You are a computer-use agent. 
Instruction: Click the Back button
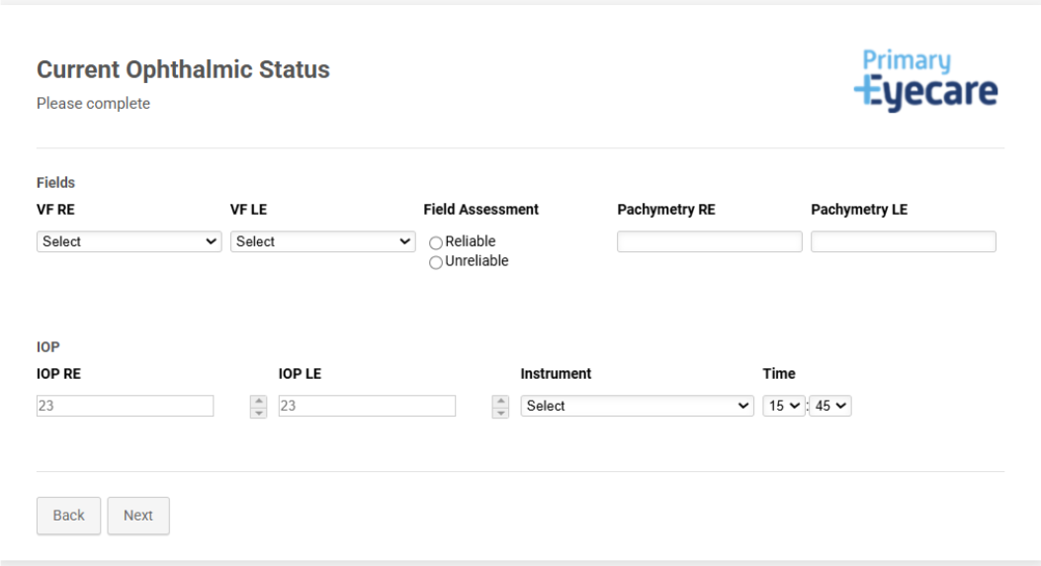(x=68, y=516)
